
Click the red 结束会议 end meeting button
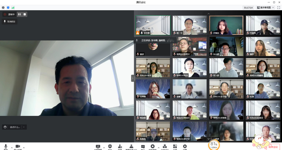[274, 146]
